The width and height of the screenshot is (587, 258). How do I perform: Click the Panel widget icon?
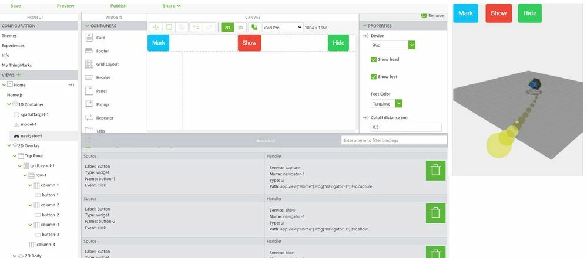(89, 91)
